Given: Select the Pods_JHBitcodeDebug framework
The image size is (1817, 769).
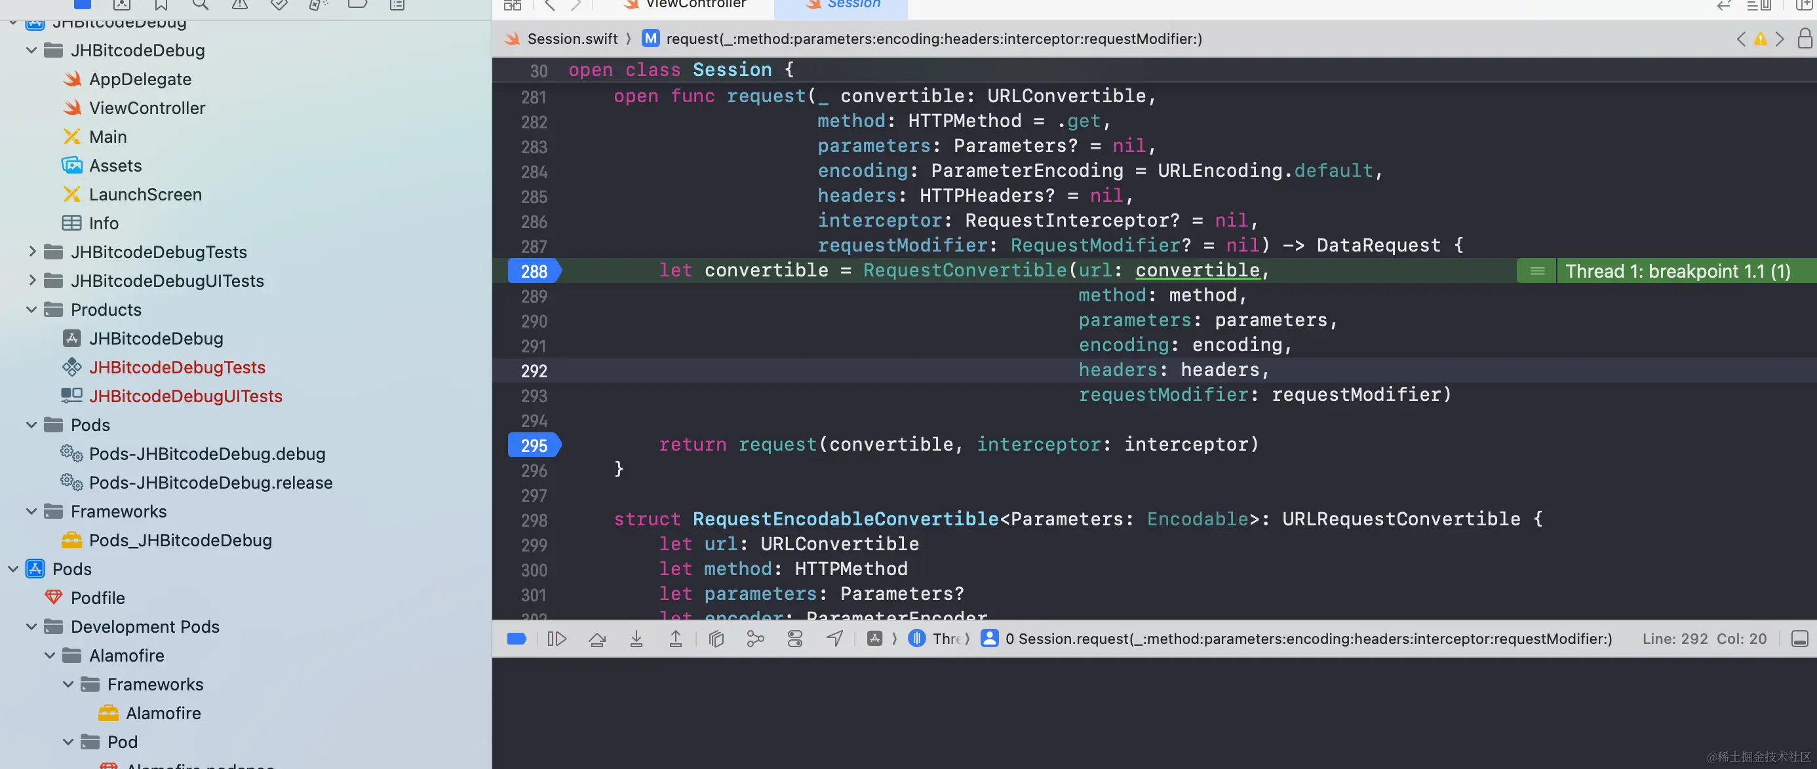Looking at the screenshot, I should click(180, 540).
